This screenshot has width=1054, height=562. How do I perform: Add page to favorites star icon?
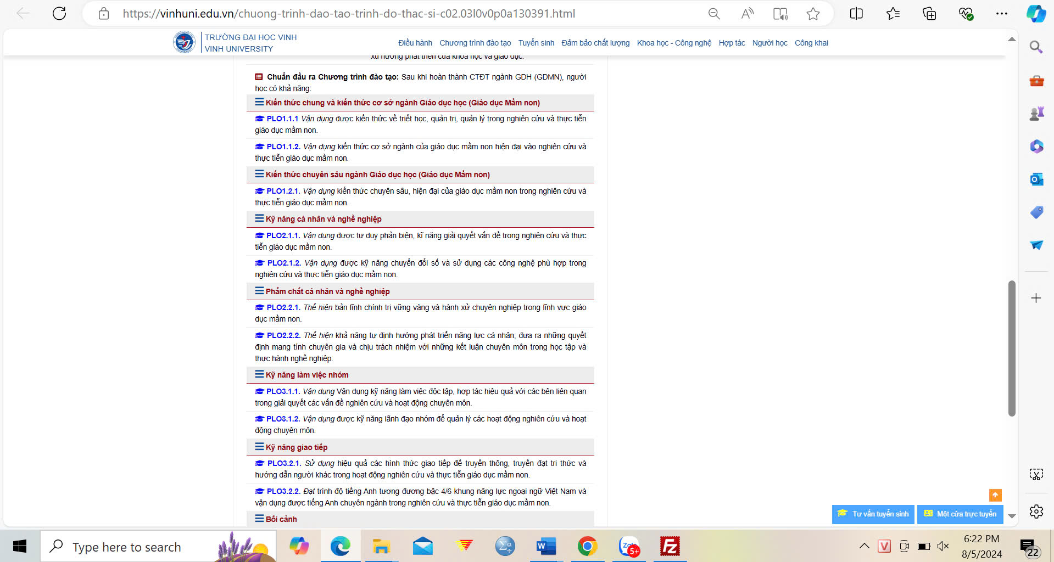[813, 14]
